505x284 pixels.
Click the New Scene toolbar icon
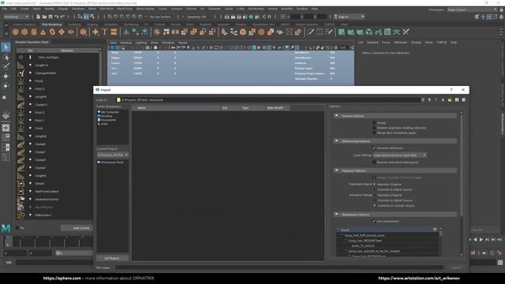[39, 17]
